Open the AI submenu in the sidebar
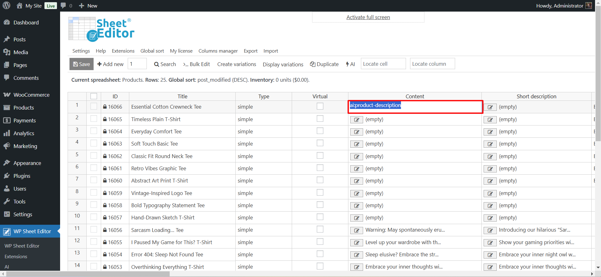Image resolution: width=601 pixels, height=277 pixels. tap(7, 267)
